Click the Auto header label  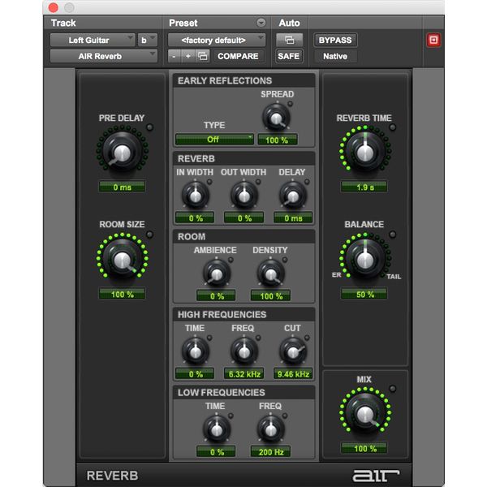pyautogui.click(x=289, y=23)
